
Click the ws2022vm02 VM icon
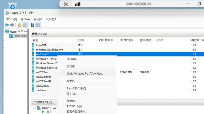33,81
